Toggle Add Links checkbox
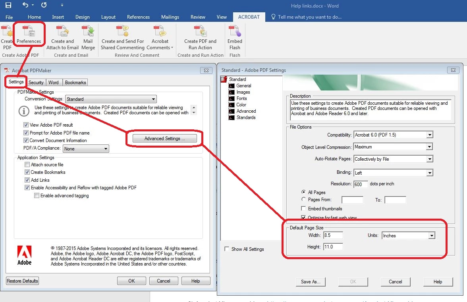 (x=27, y=180)
